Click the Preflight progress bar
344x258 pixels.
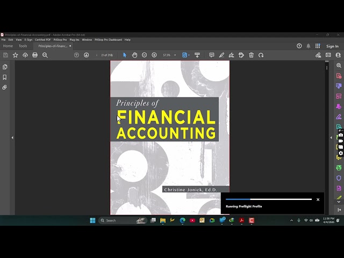269,199
